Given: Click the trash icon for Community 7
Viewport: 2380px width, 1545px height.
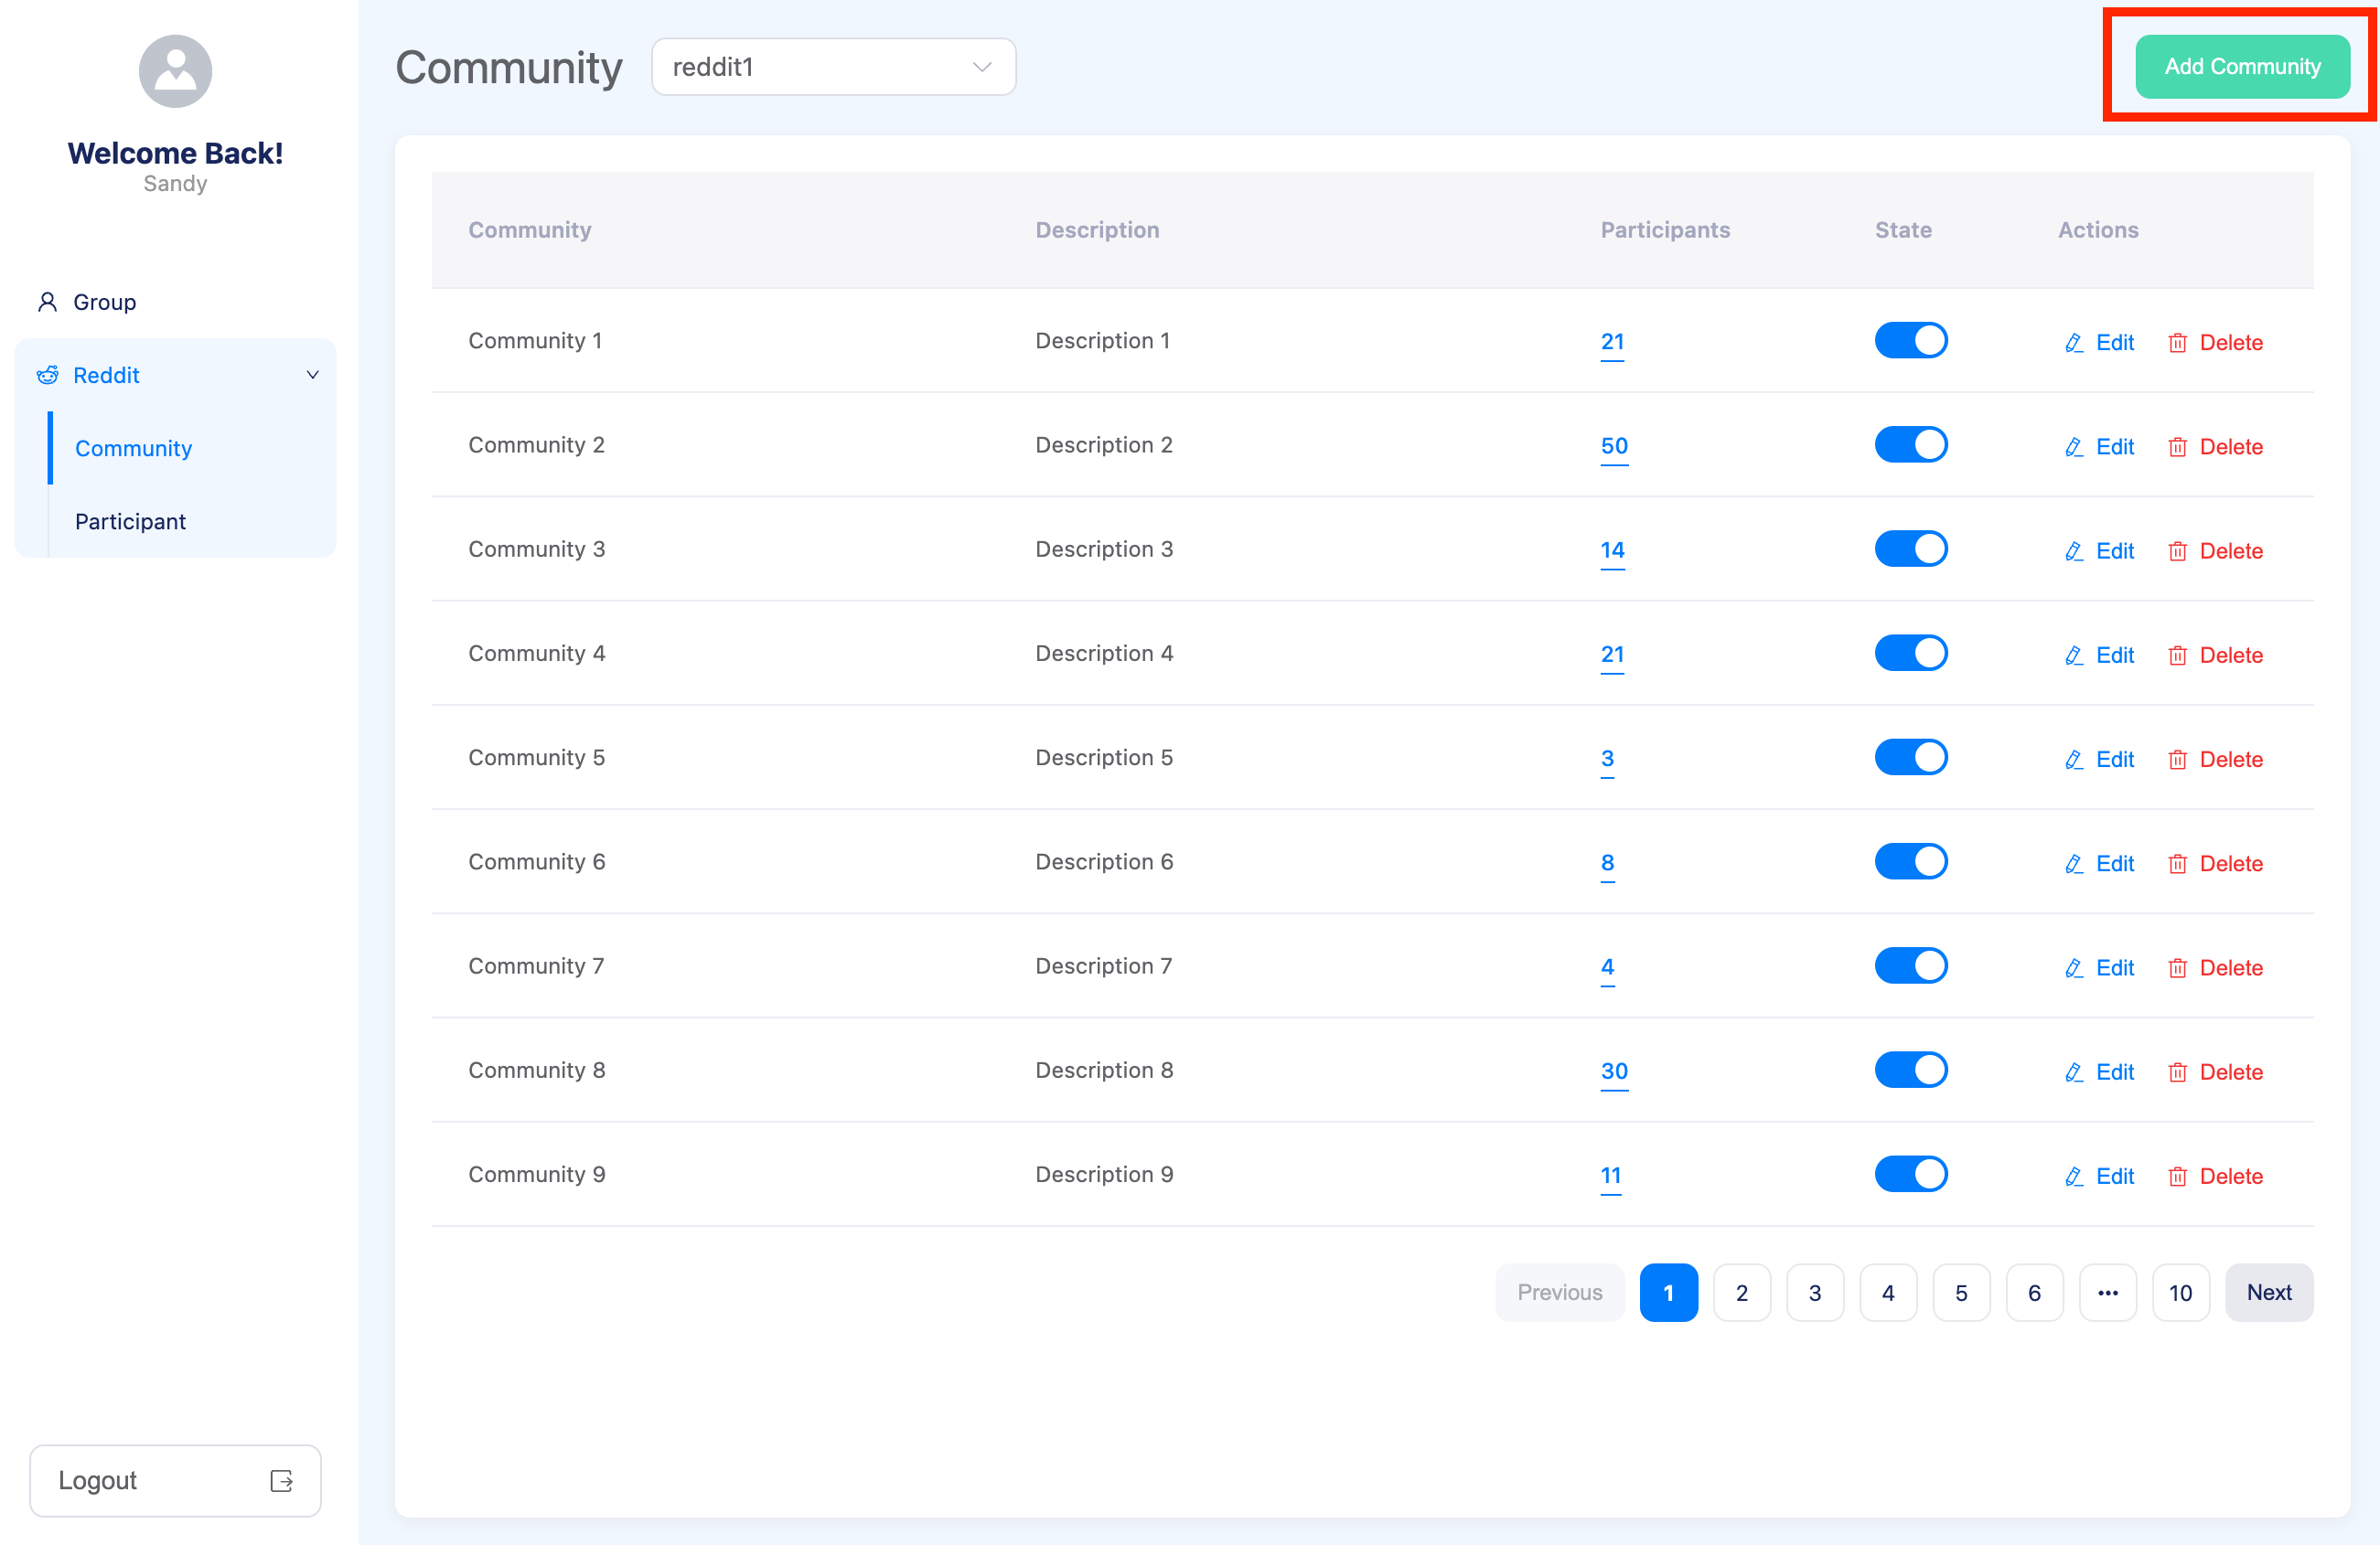Looking at the screenshot, I should point(2177,967).
